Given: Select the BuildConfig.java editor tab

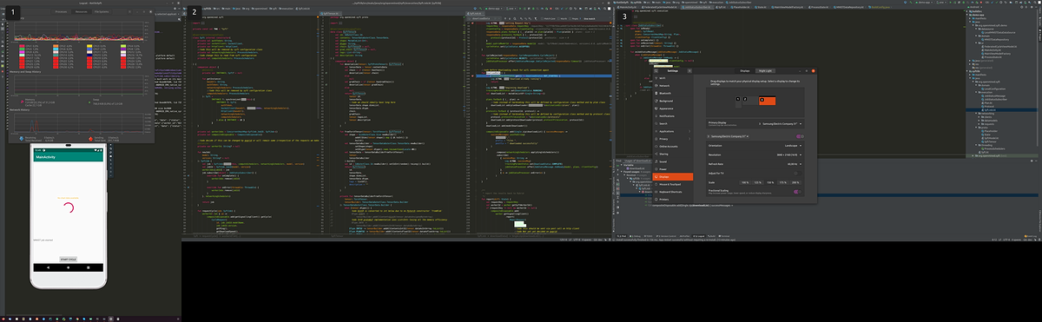Looking at the screenshot, I should click(880, 7).
